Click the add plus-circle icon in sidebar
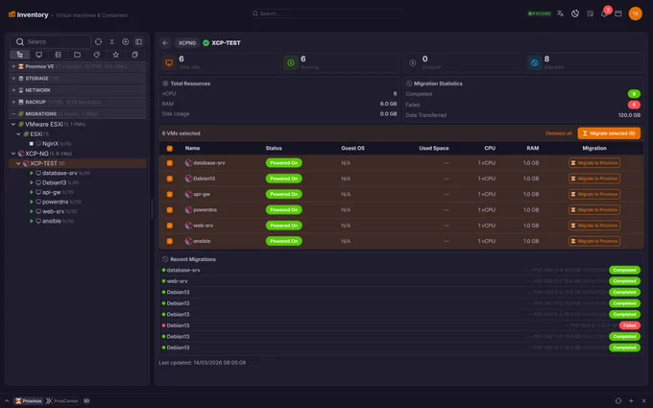Image resolution: width=653 pixels, height=408 pixels. [x=126, y=41]
